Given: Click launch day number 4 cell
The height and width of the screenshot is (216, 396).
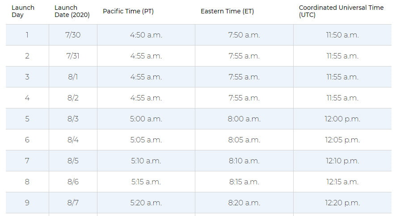Looking at the screenshot, I should tap(27, 98).
